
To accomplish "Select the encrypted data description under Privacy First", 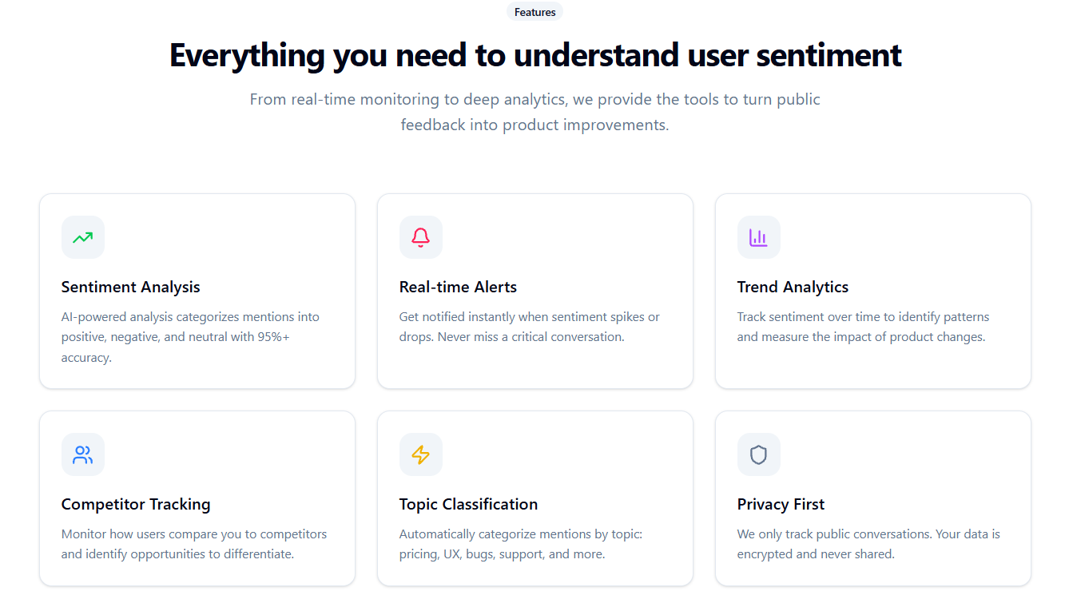I will 868,543.
